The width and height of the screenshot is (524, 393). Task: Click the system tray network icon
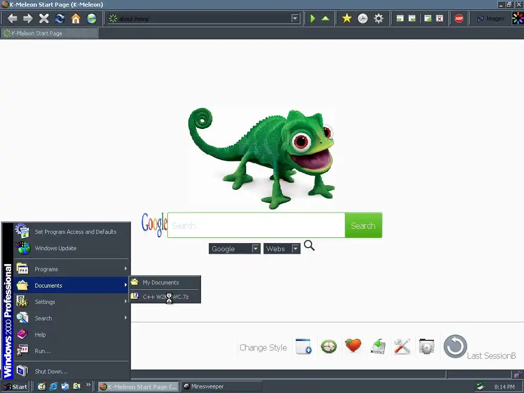[481, 386]
